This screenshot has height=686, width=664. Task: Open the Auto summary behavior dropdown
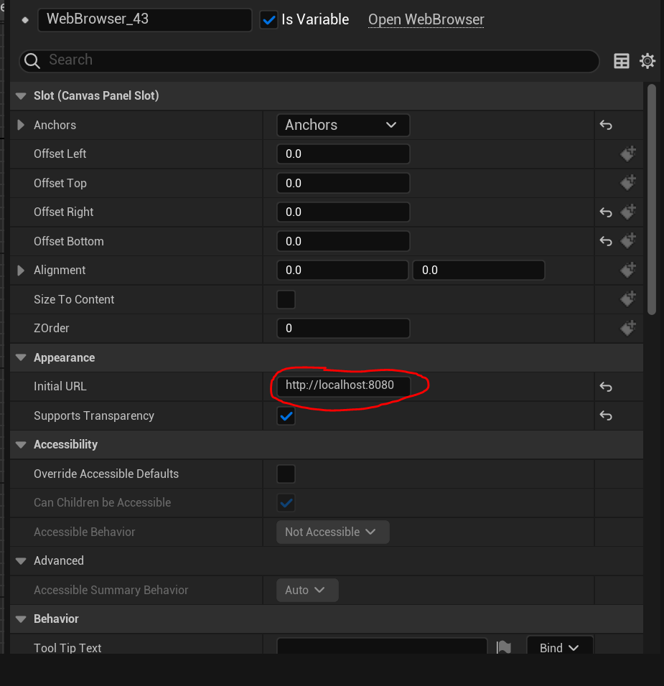click(x=307, y=590)
